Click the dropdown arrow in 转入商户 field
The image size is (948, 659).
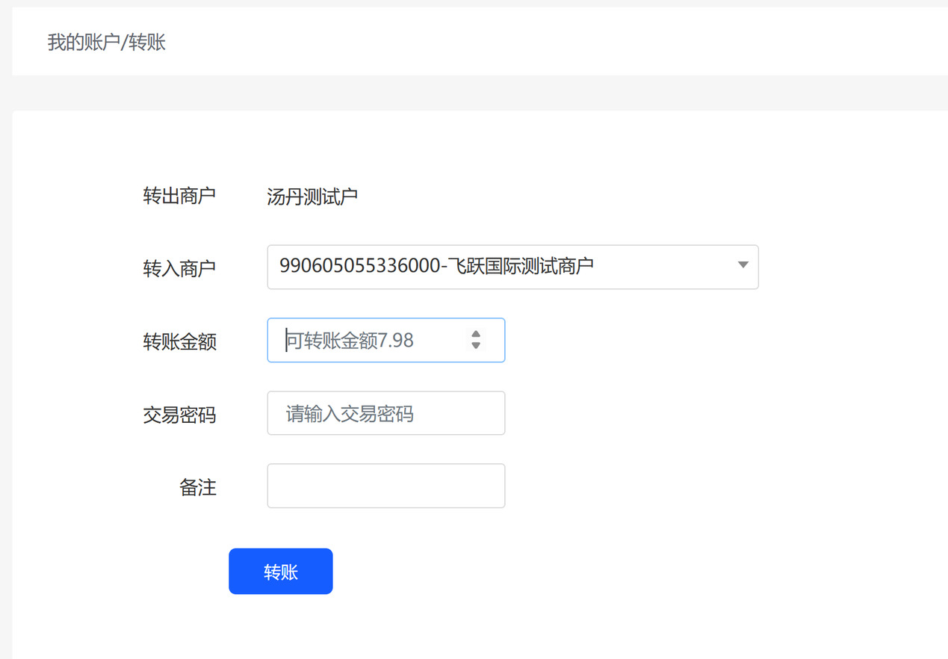(743, 264)
